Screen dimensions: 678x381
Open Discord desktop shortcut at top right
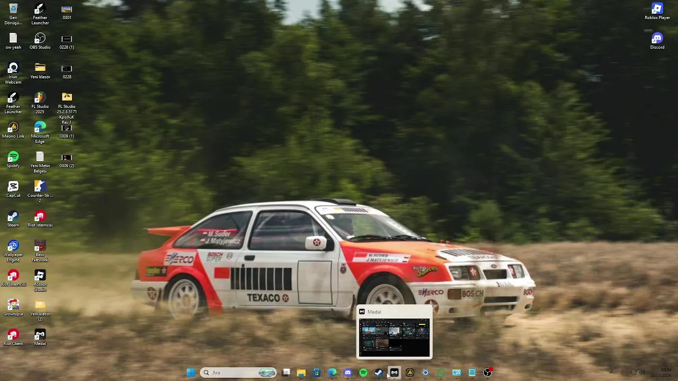[657, 41]
